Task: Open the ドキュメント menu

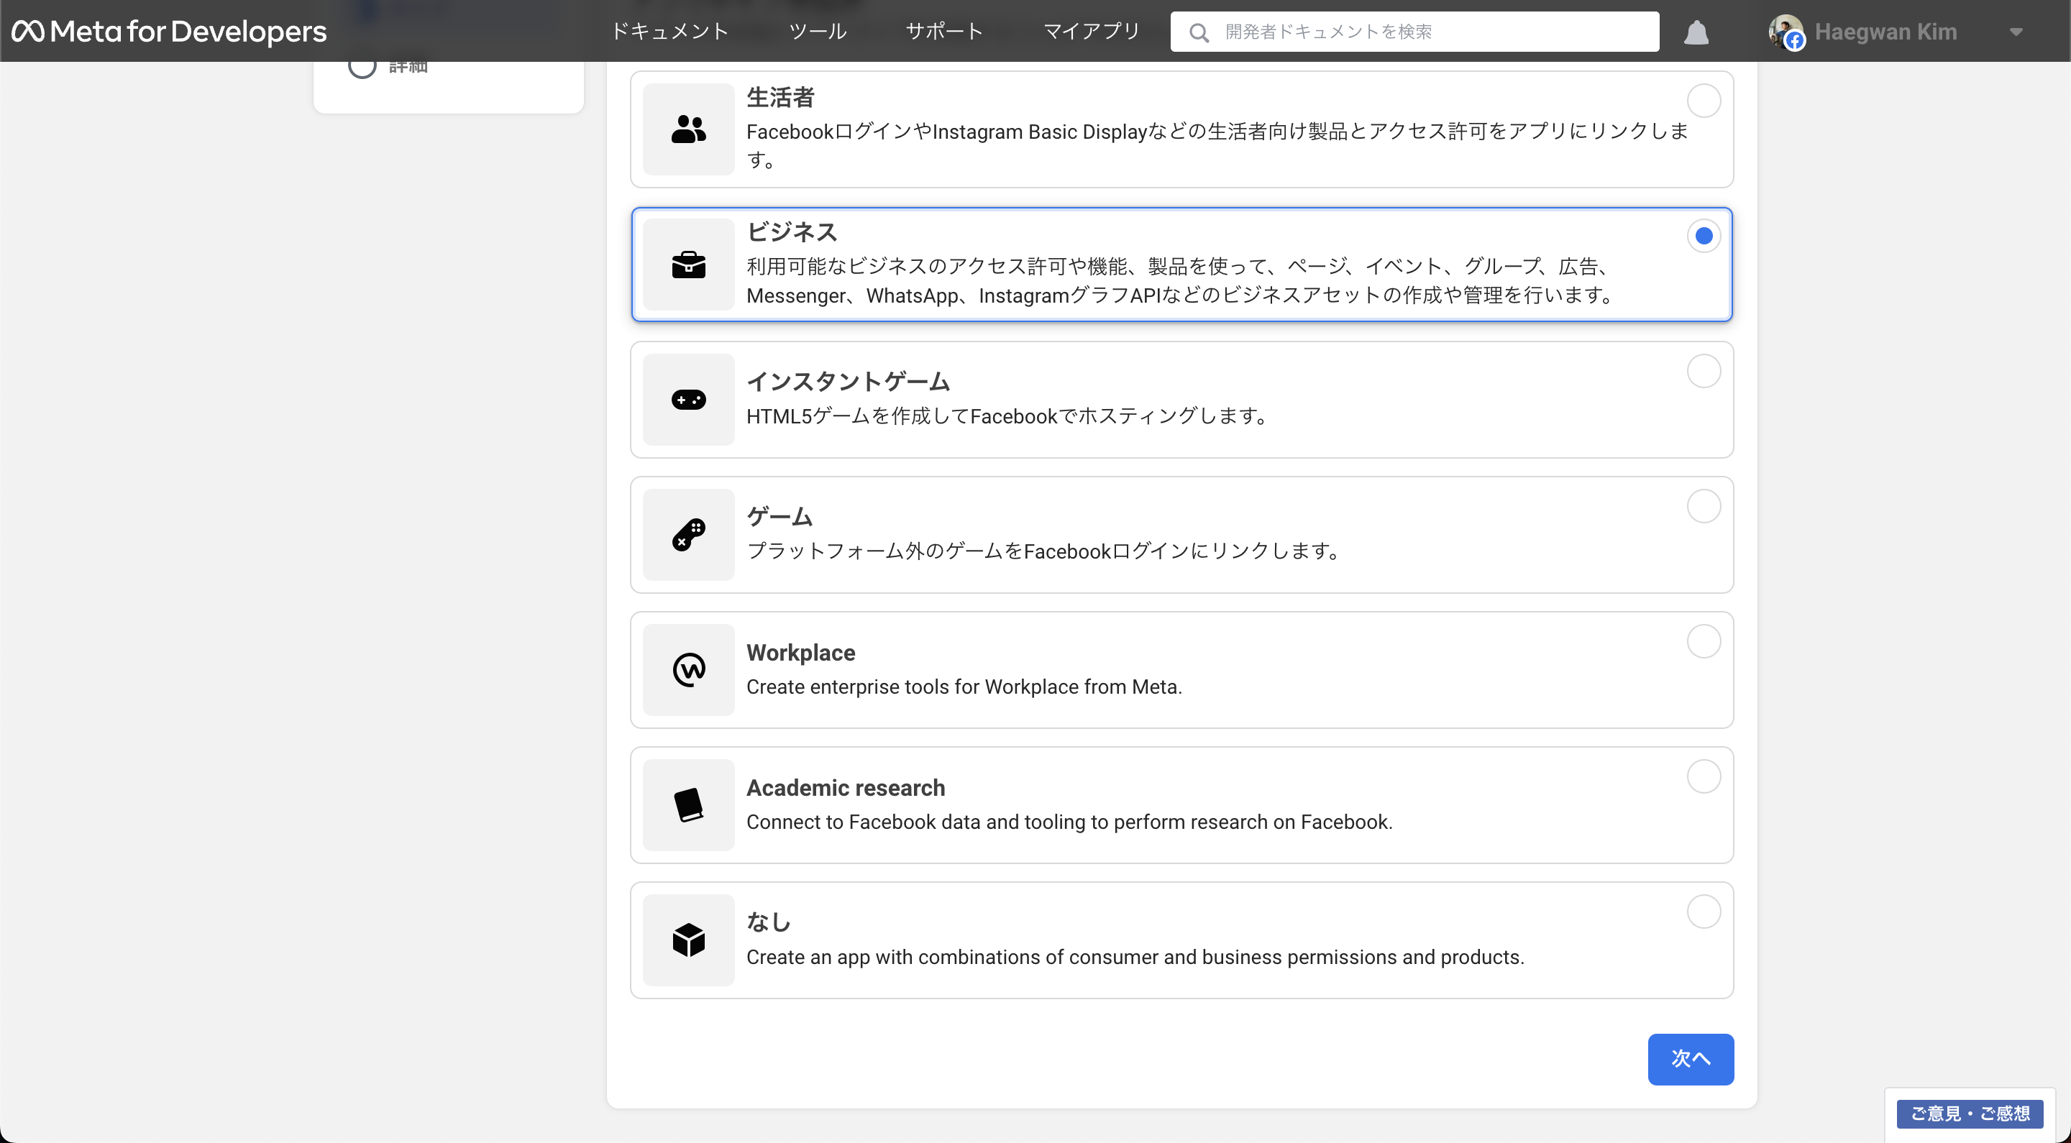Action: pos(669,32)
